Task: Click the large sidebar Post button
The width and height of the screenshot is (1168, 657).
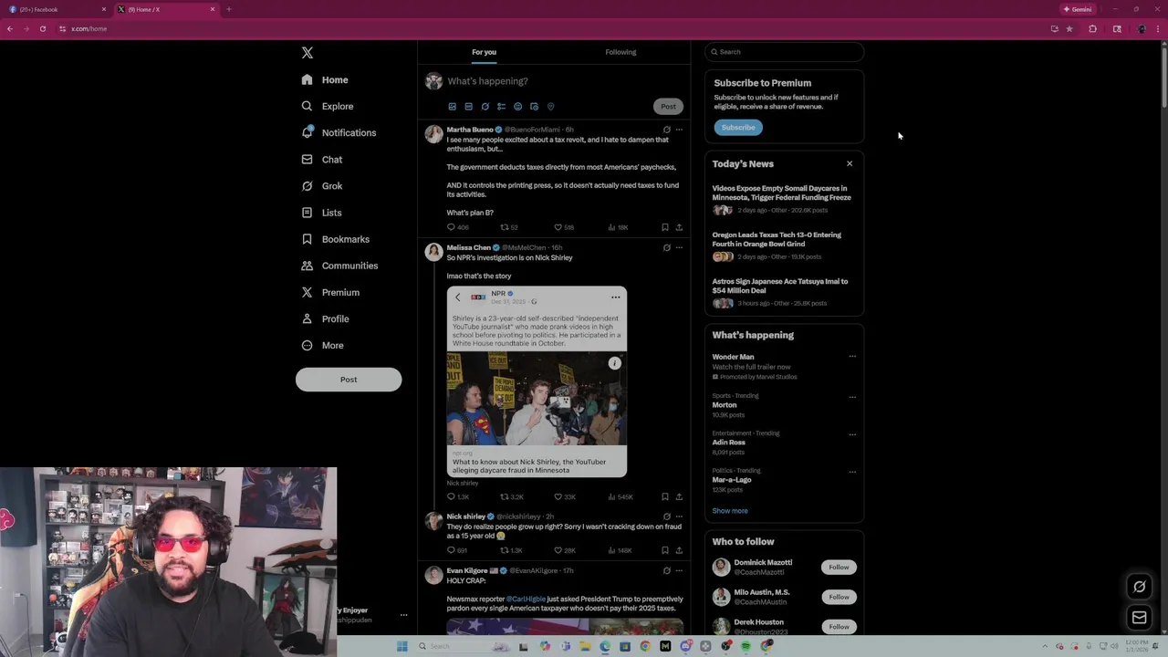Action: (349, 380)
